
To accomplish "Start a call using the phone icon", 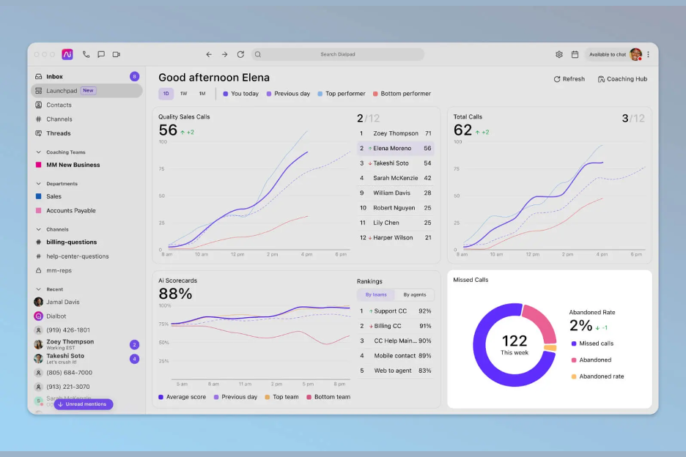I will [x=86, y=53].
